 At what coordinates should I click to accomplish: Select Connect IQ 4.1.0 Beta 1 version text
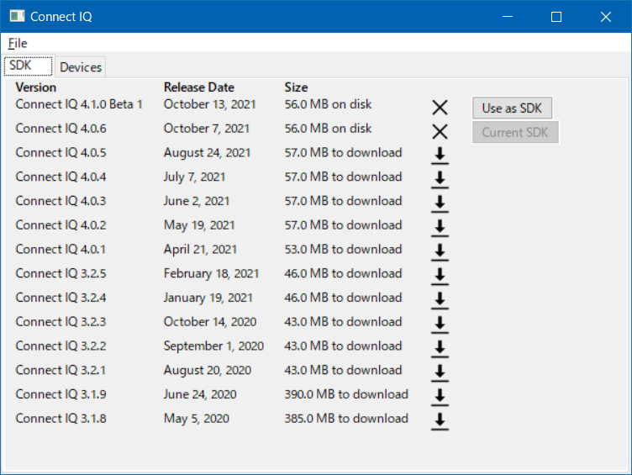click(79, 104)
